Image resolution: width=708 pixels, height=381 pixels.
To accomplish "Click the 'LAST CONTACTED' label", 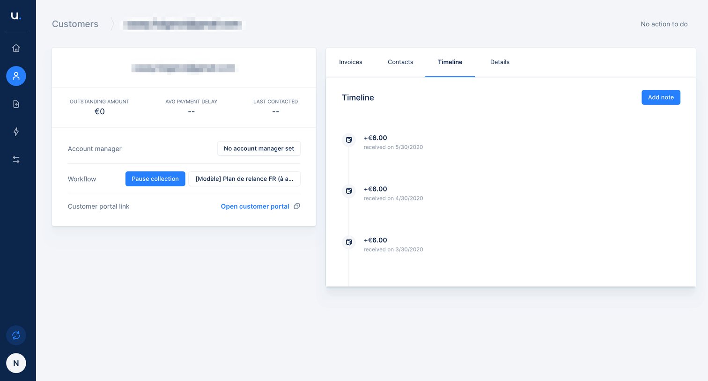I will tap(276, 102).
